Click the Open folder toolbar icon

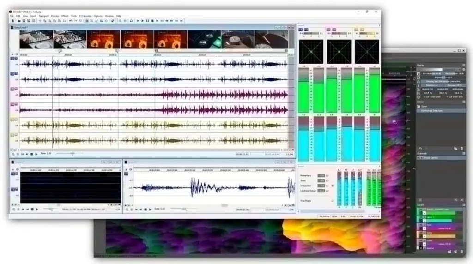click(18, 21)
